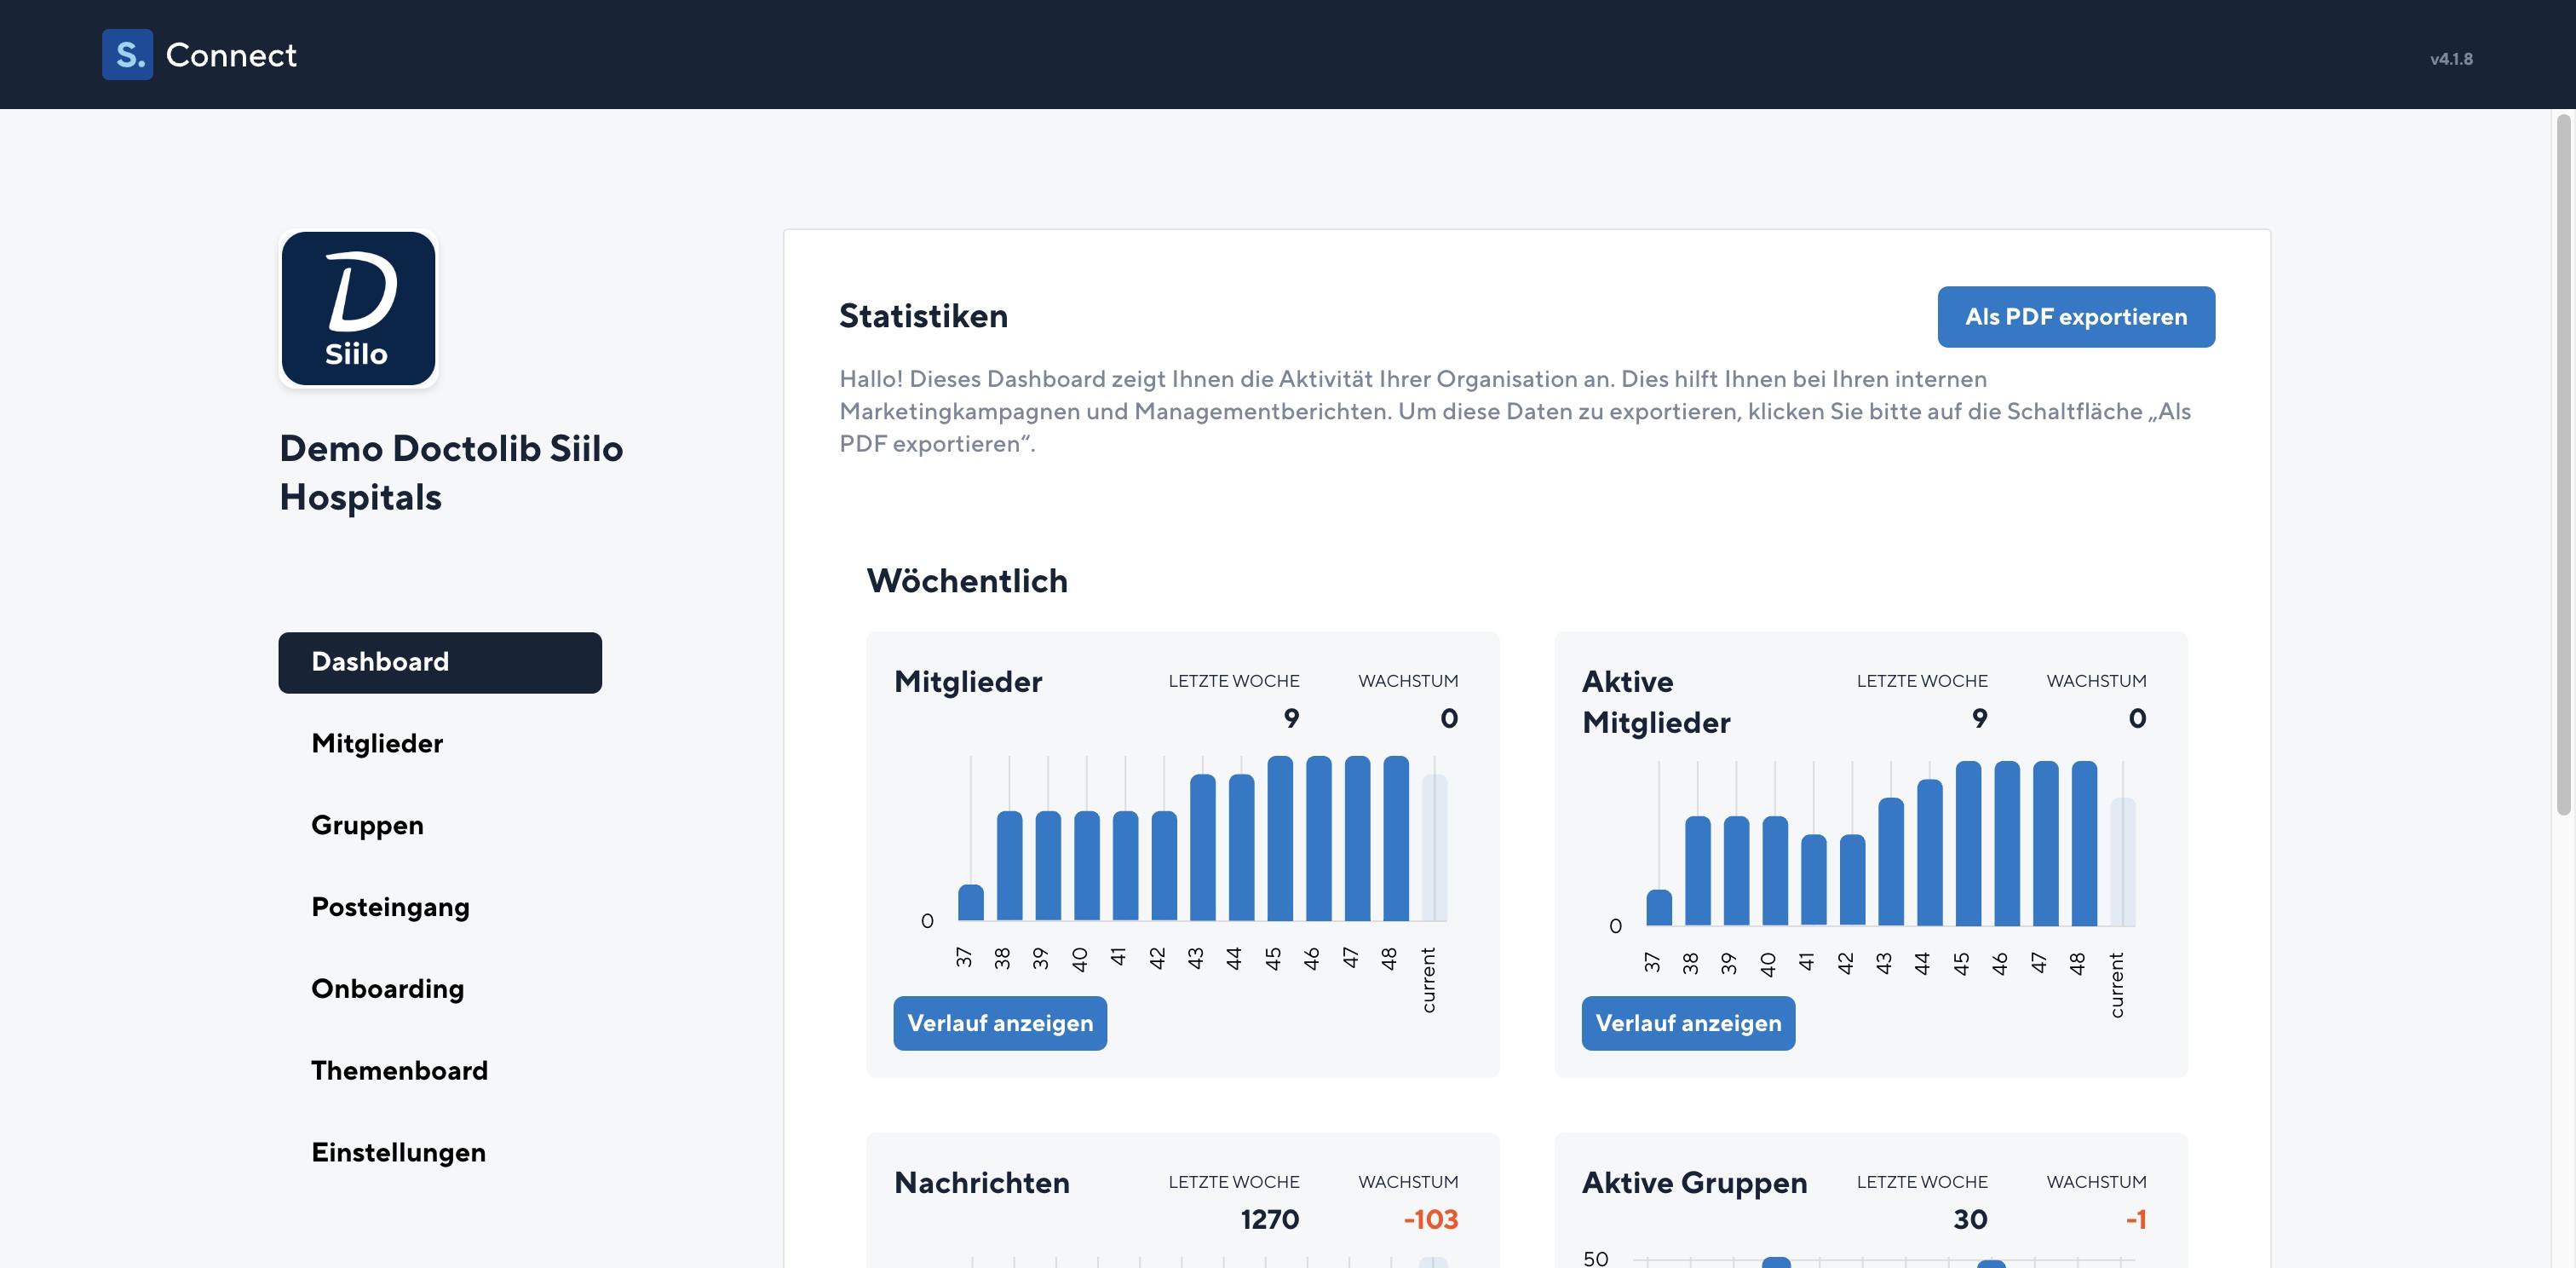Go to the Mitglieder sidebar section
Image resolution: width=2576 pixels, height=1268 pixels.
pyautogui.click(x=377, y=743)
